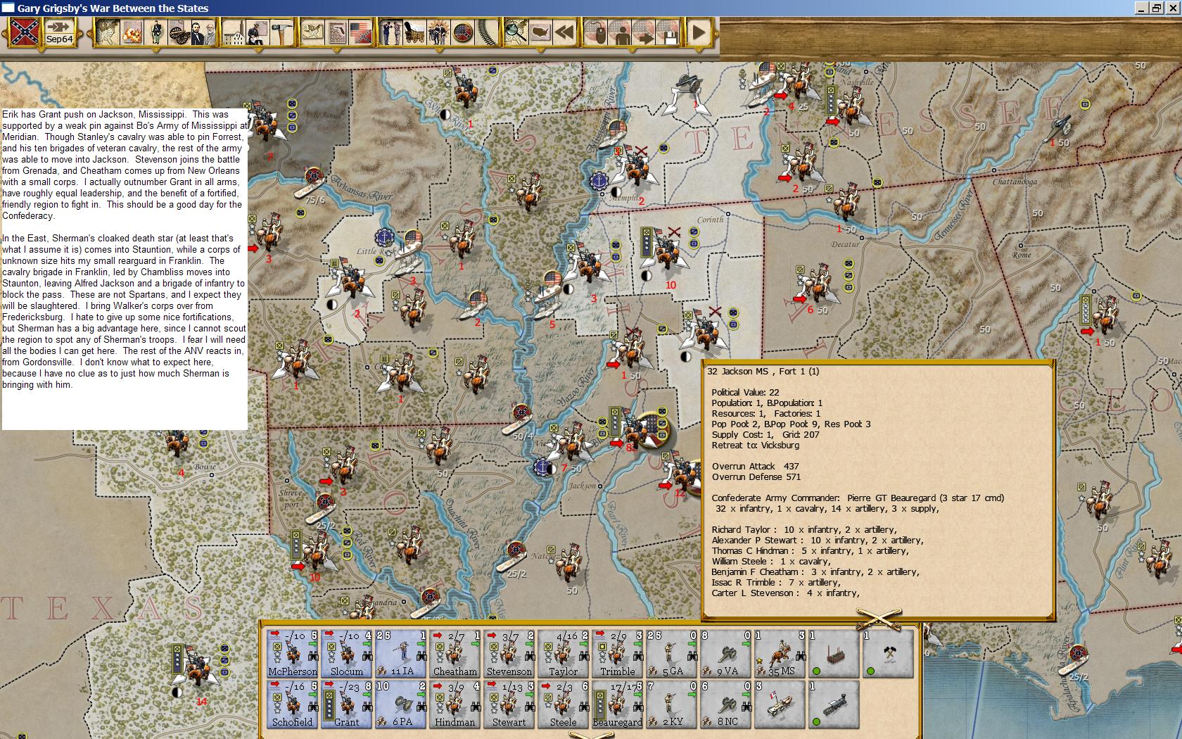Screen dimensions: 1182x739
Task: Select the 8 NC artillery card
Action: (726, 704)
